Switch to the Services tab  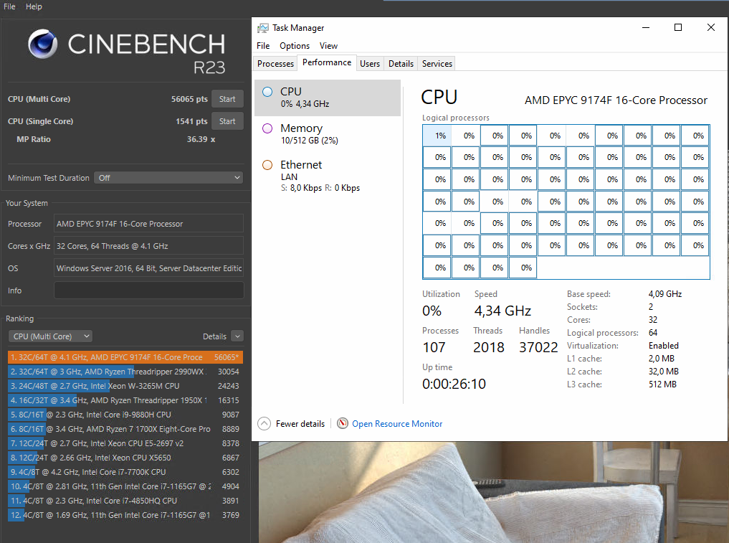436,63
